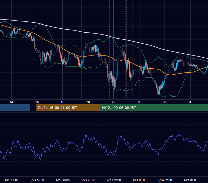
Task: Click hour label 4 on price chart axis
Action: click(x=190, y=102)
